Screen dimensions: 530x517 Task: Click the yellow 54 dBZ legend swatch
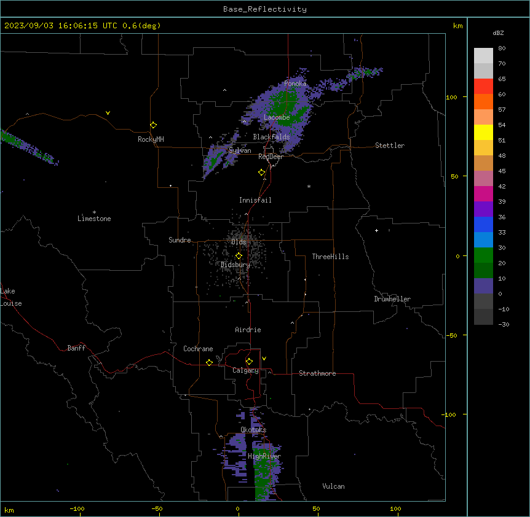click(x=483, y=132)
